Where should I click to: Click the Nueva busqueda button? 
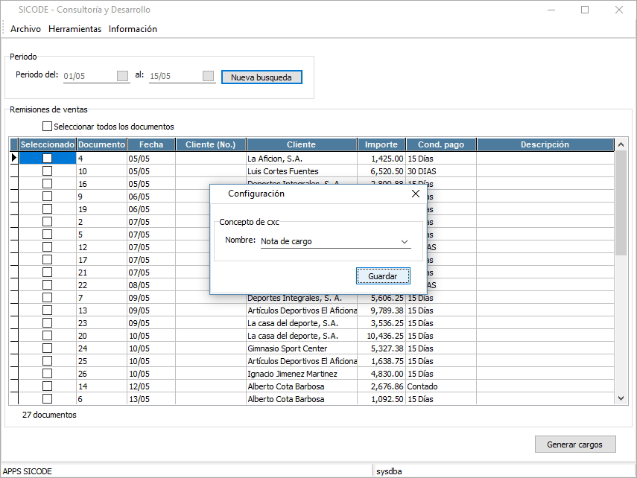pos(262,77)
